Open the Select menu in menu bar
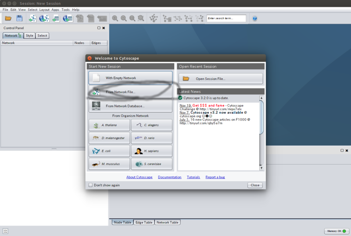Image resolution: width=351 pixels, height=236 pixels. point(32,10)
